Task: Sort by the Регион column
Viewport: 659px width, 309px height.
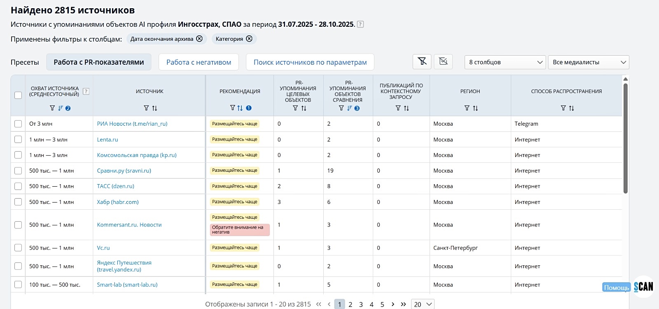Action: 475,108
